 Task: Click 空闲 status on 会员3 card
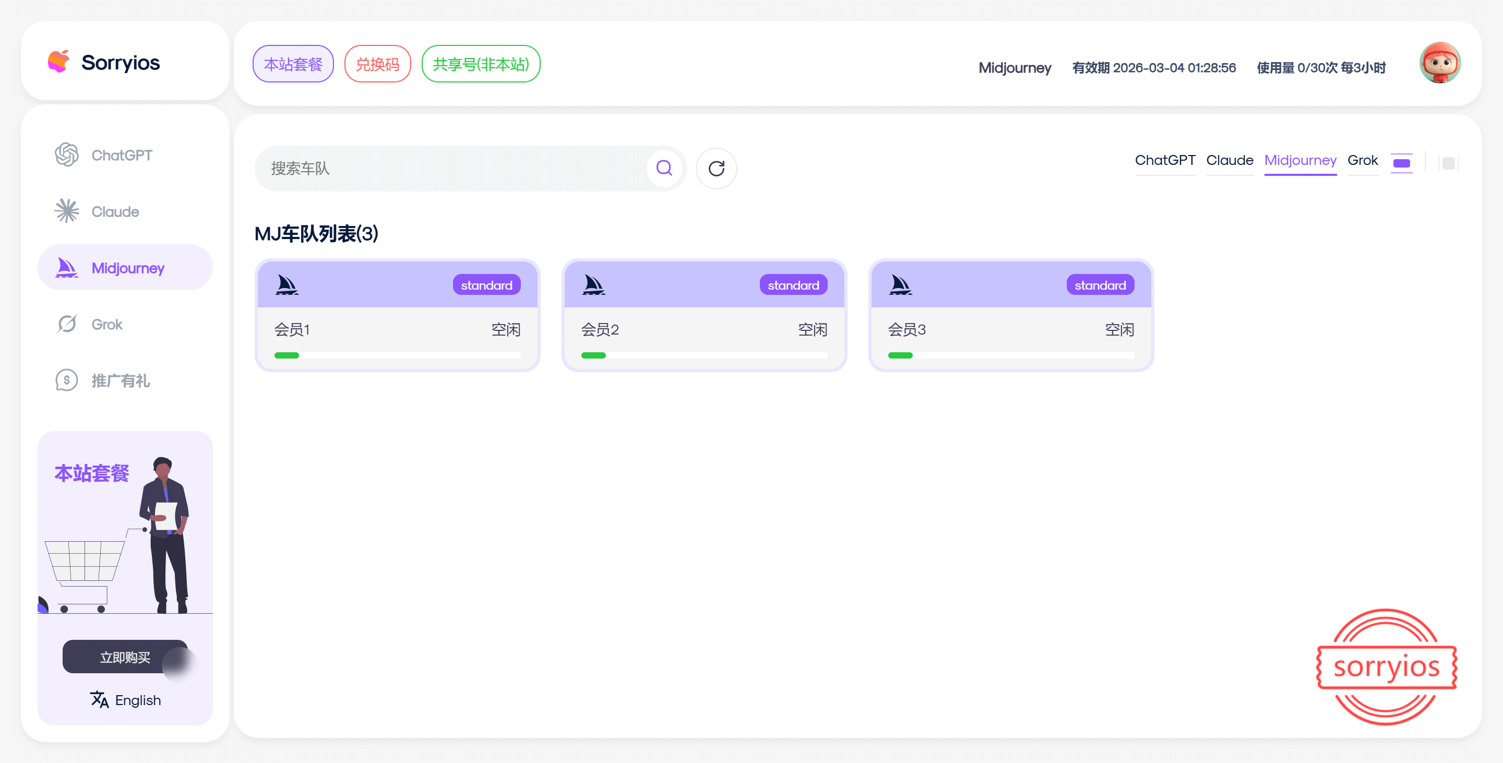coord(1119,330)
